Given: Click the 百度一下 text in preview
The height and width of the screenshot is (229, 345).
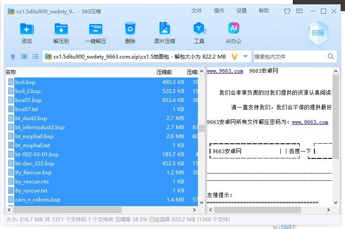Looking at the screenshot, I should pyautogui.click(x=300, y=151).
